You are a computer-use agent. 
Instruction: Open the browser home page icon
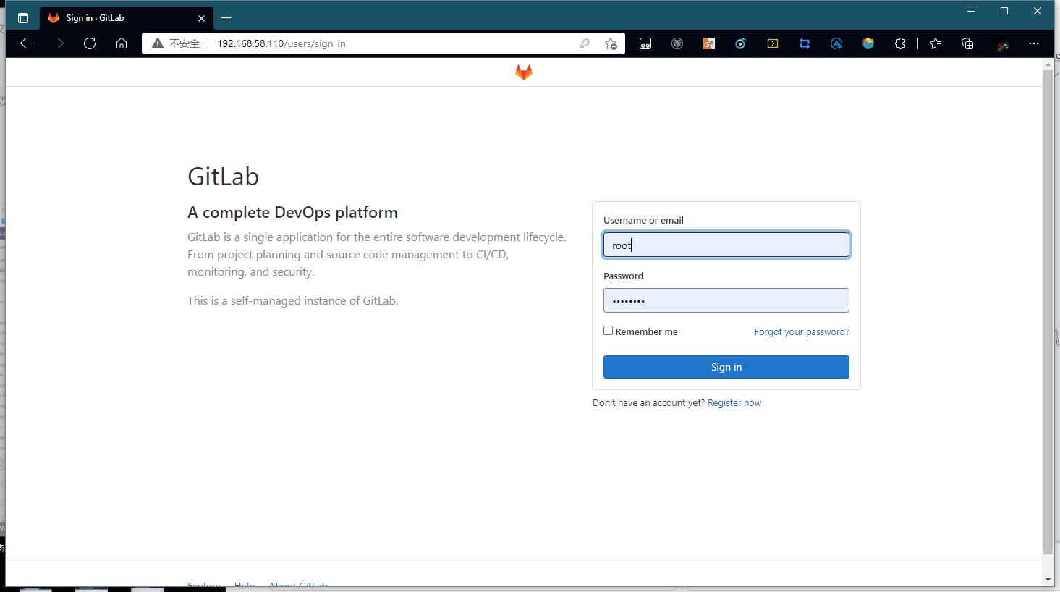click(122, 43)
